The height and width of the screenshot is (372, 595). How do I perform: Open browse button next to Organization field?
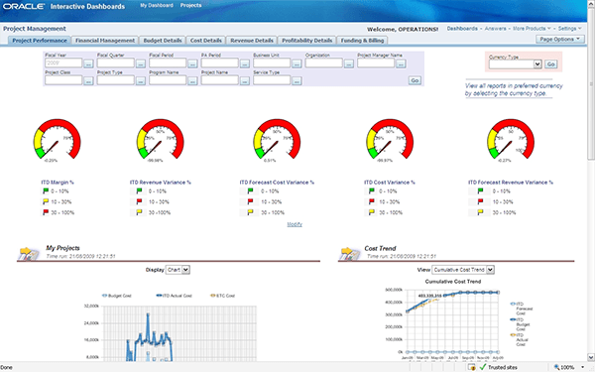point(349,63)
